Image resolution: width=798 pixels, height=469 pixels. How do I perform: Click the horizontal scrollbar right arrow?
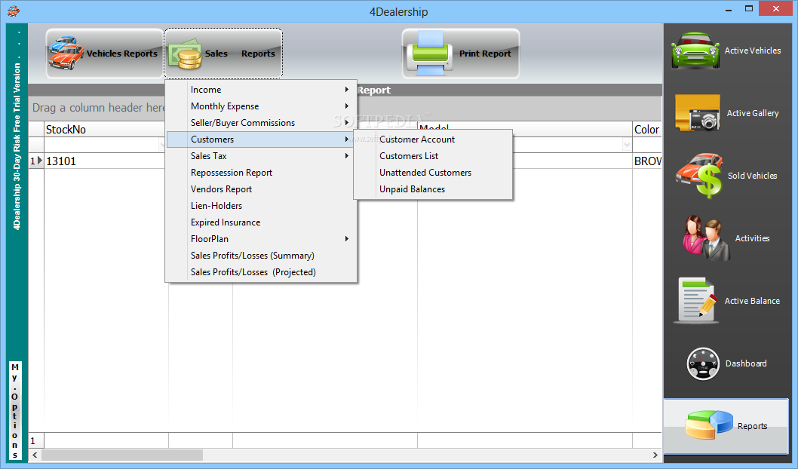655,455
